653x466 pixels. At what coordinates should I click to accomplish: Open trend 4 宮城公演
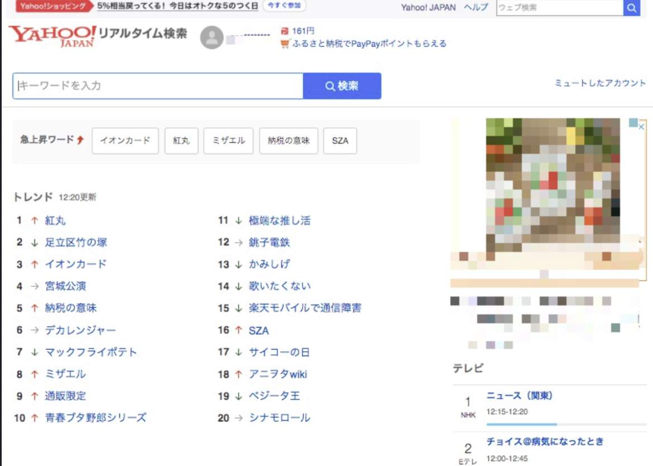pyautogui.click(x=65, y=287)
